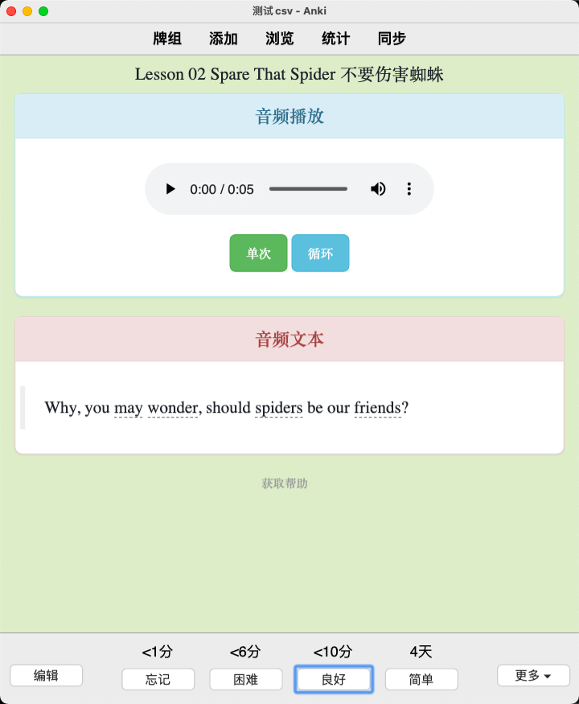
Task: Rate the card as 良好
Action: pos(334,679)
